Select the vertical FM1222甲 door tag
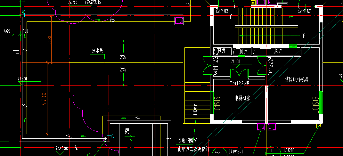The image size is (343, 156). coord(270,66)
